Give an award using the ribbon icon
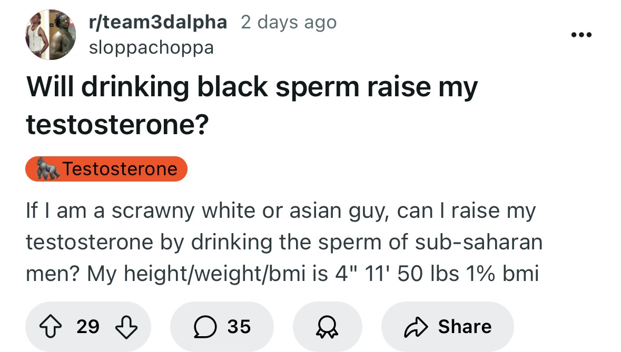Viewport: 621px width, 352px height. coord(327,327)
